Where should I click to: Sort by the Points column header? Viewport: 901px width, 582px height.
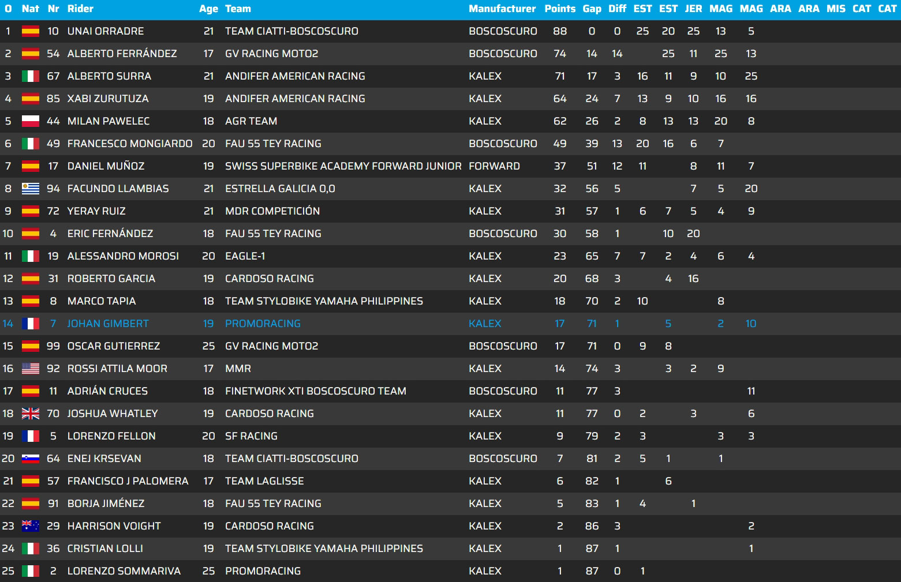coord(559,9)
